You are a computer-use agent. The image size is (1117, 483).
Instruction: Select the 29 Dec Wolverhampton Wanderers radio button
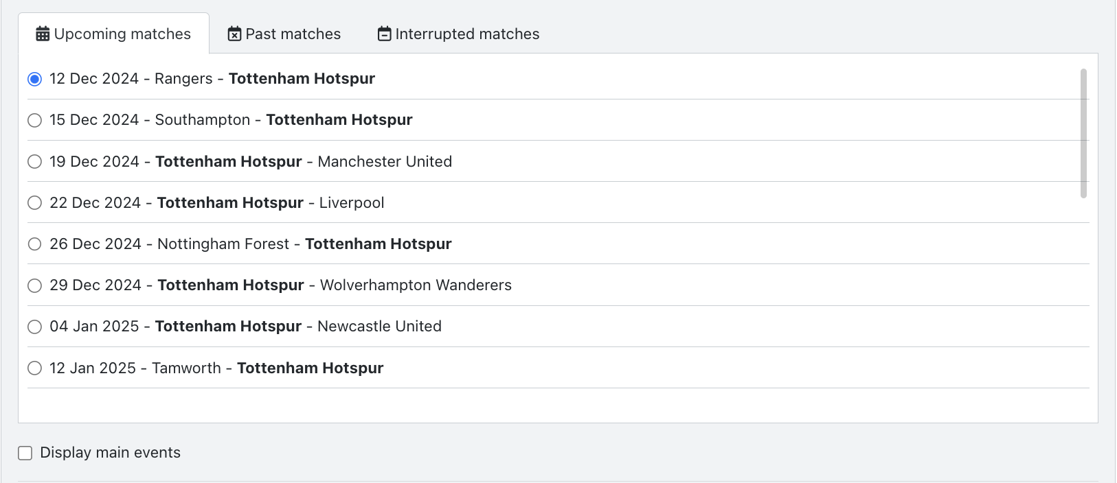tap(34, 285)
